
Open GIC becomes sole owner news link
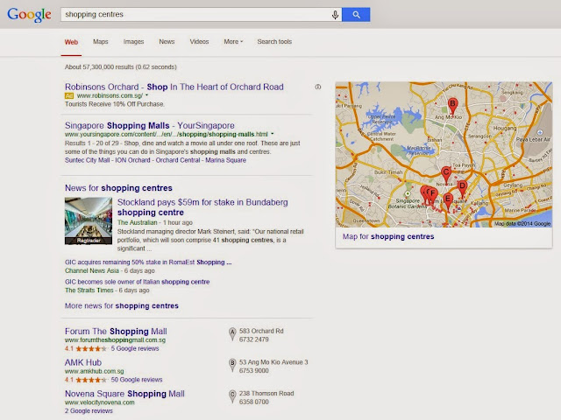point(137,282)
